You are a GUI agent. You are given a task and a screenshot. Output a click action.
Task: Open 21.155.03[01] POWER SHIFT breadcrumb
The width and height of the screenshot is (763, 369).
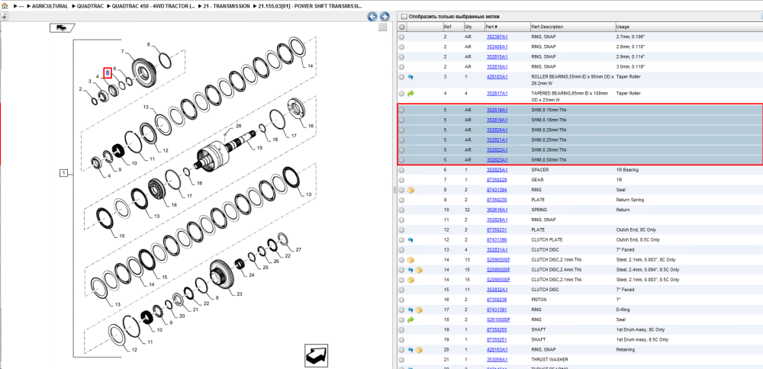click(311, 6)
